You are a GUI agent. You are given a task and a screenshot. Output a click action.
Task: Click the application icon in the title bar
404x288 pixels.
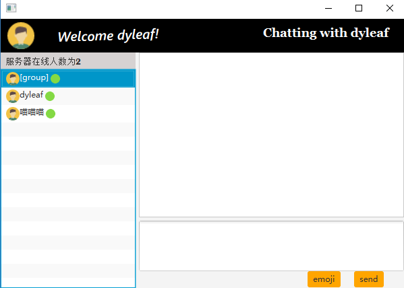point(11,8)
